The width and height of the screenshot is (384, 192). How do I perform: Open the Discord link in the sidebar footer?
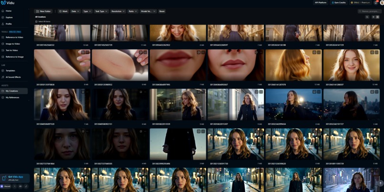pos(5,186)
